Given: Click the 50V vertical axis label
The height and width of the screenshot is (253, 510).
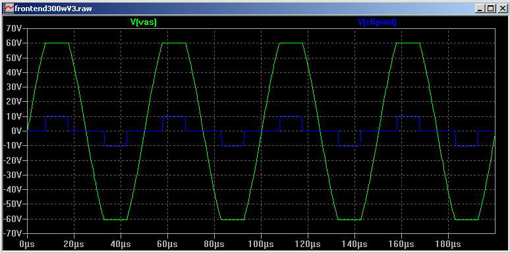Looking at the screenshot, I should click(x=14, y=58).
